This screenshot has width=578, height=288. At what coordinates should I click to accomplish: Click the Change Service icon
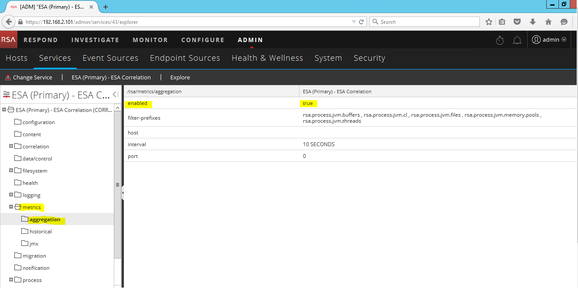(x=8, y=78)
